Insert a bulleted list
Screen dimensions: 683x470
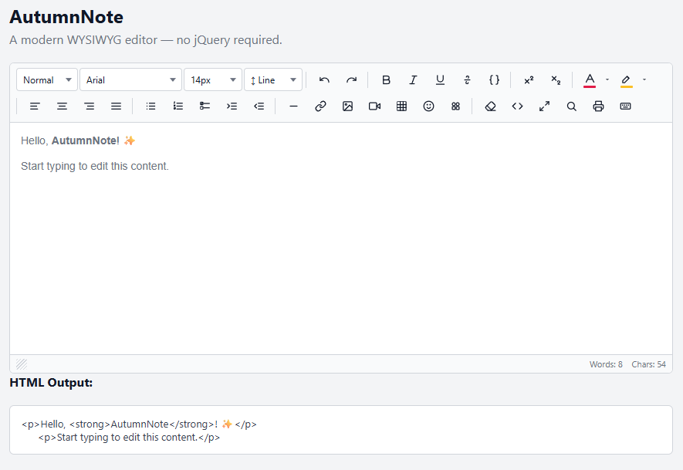coord(150,107)
